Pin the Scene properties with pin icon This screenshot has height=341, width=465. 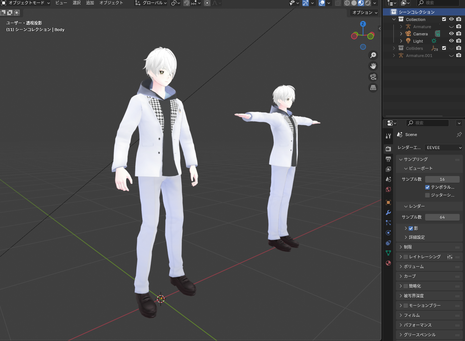click(459, 135)
